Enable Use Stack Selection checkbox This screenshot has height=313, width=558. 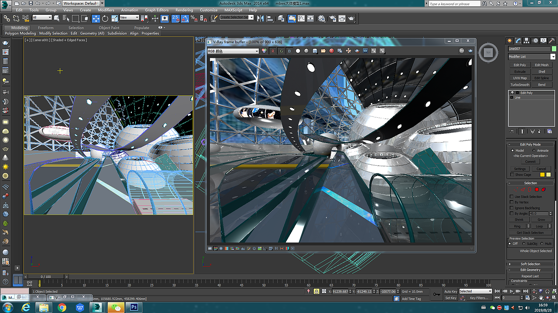tap(512, 196)
